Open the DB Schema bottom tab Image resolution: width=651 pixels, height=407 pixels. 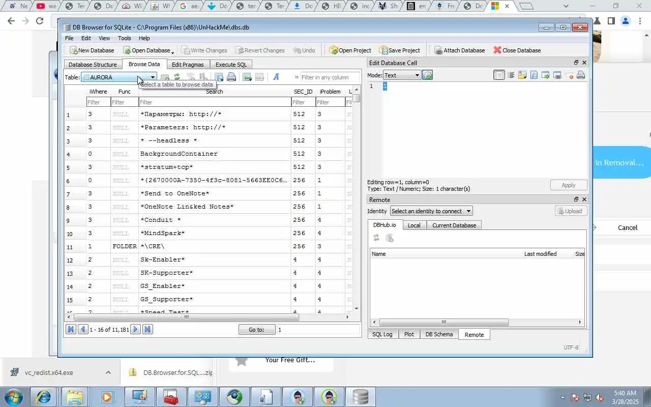pos(439,334)
